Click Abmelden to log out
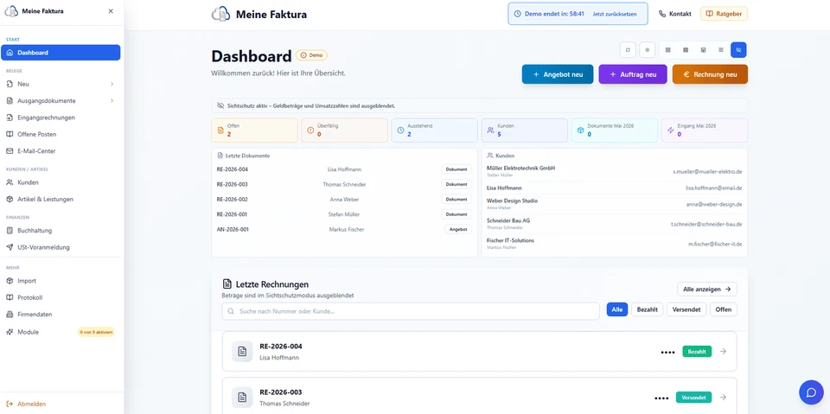 tap(27, 404)
